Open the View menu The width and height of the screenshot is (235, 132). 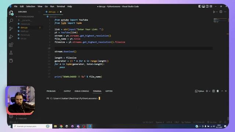coord(40,7)
